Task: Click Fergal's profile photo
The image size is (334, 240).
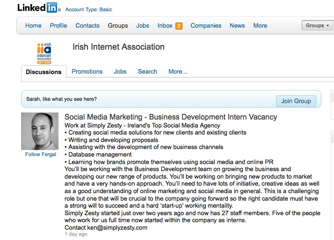Action: click(40, 131)
